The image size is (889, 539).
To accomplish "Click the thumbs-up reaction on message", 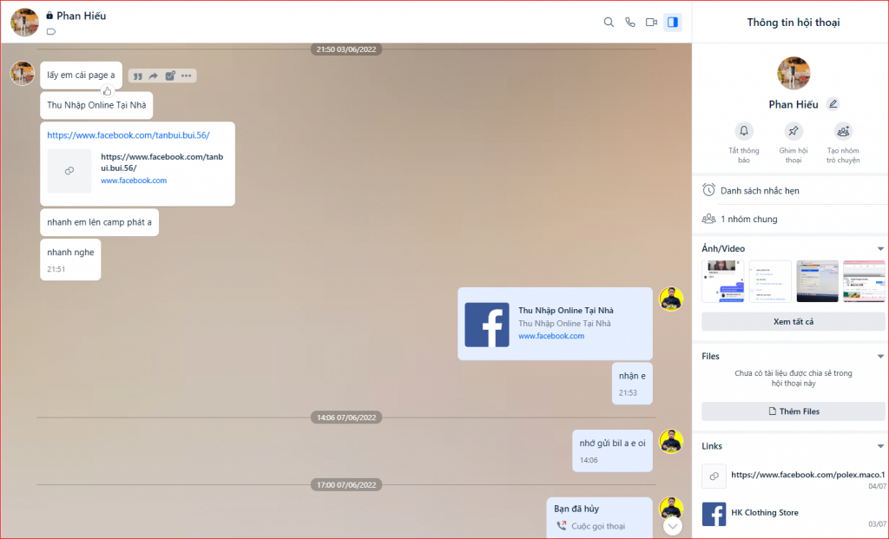I will pos(108,90).
